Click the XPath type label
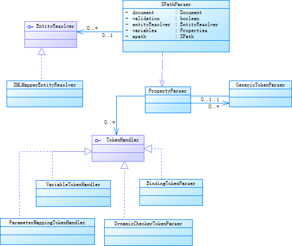Screen dimensions: 292x246 pyautogui.click(x=187, y=36)
